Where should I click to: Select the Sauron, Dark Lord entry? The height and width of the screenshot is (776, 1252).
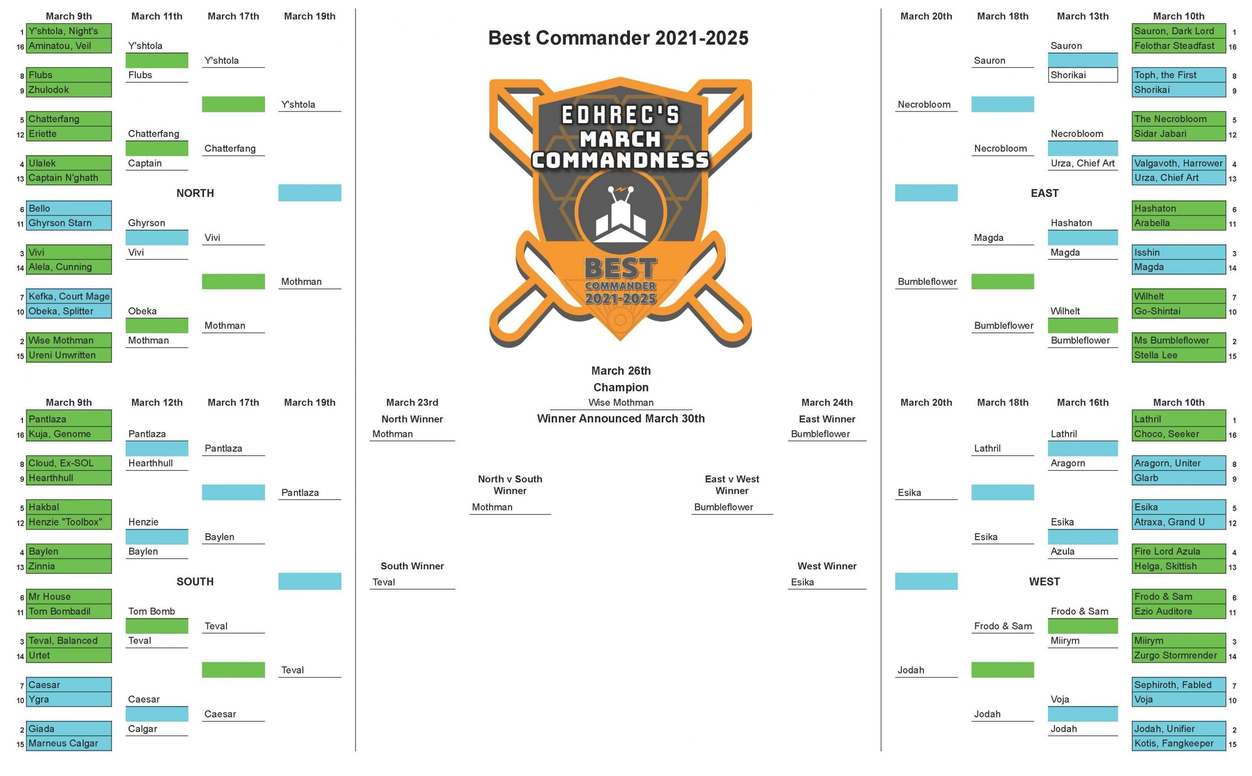tap(1178, 31)
